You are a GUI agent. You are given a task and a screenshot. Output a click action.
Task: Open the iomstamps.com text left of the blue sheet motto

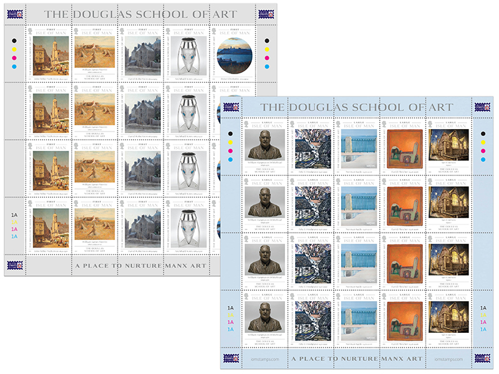(x=264, y=359)
